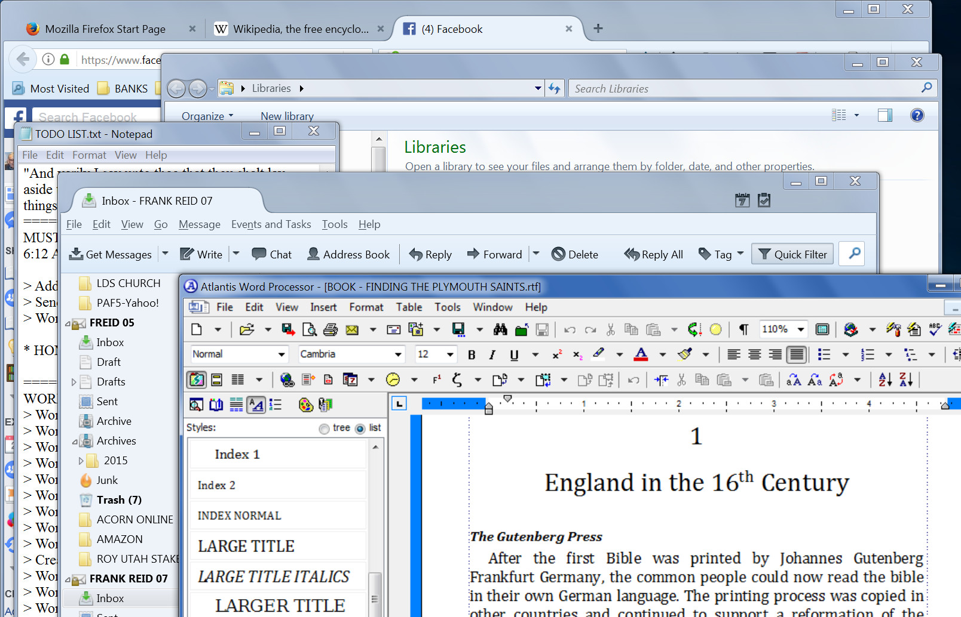Expand the 2015 folder in Archives

tap(81, 461)
